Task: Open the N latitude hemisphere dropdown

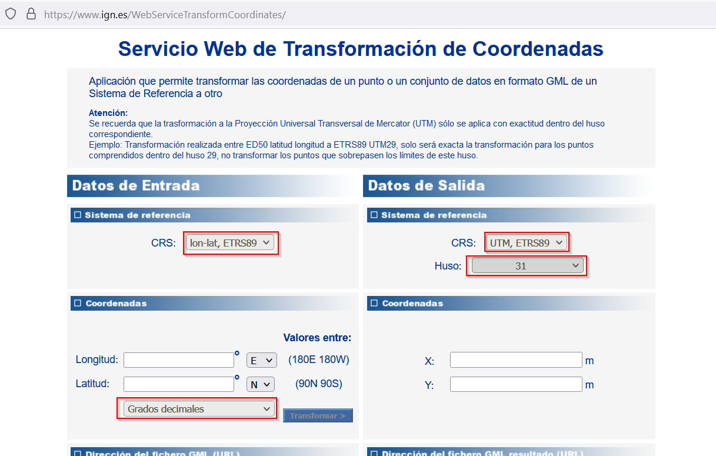Action: (x=261, y=384)
